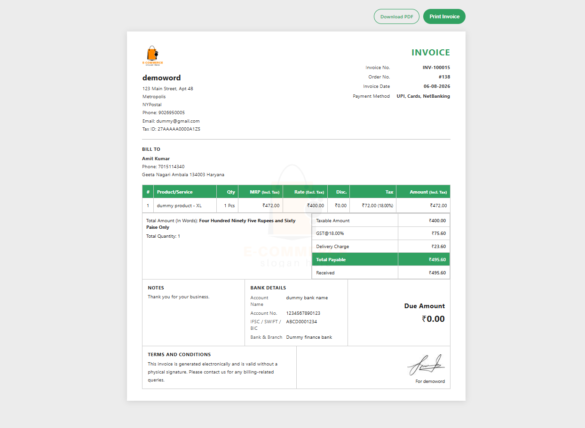Click the Total Quantity: 1 text
The height and width of the screenshot is (428, 585).
click(x=163, y=236)
